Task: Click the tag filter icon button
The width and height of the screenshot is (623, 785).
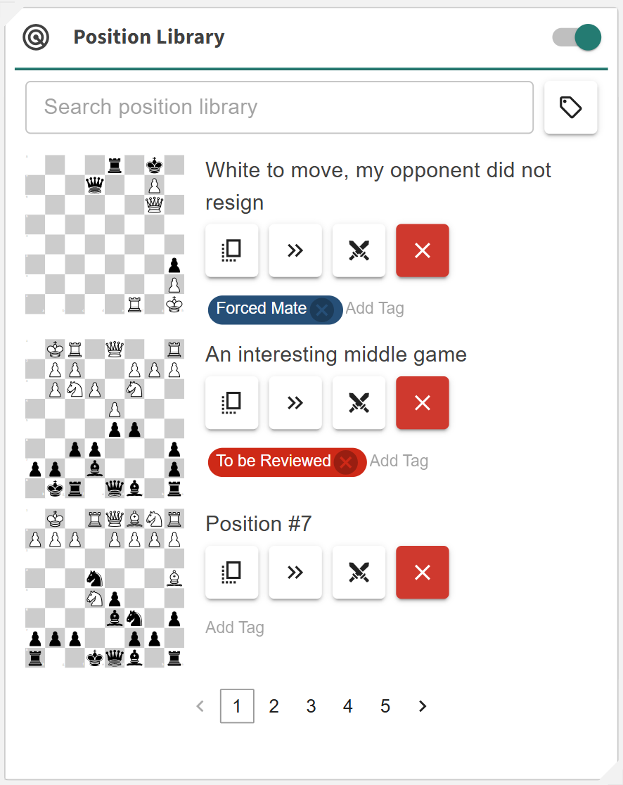Action: point(570,108)
